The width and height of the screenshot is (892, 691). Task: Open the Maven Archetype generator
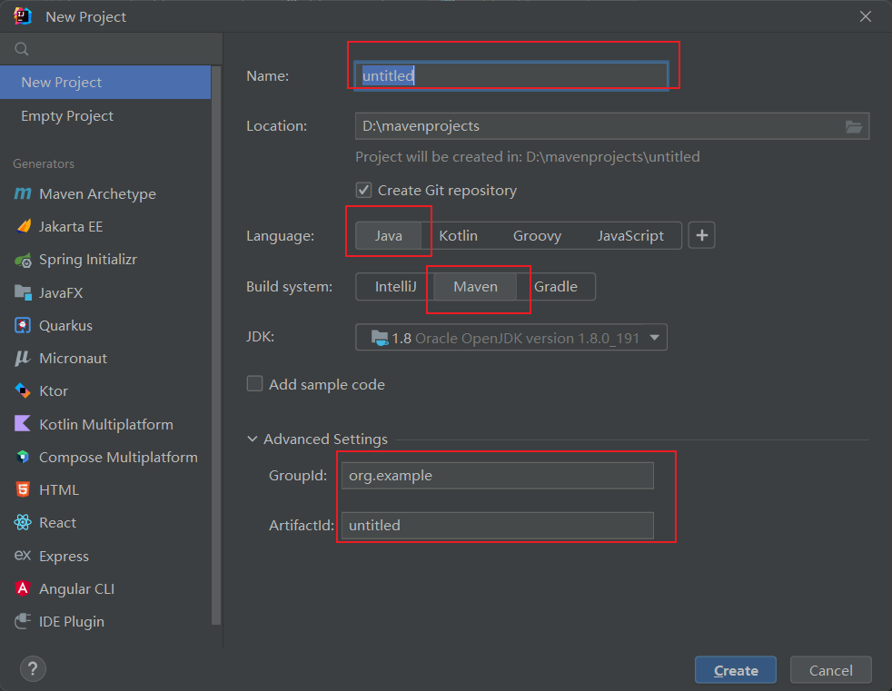click(x=97, y=194)
